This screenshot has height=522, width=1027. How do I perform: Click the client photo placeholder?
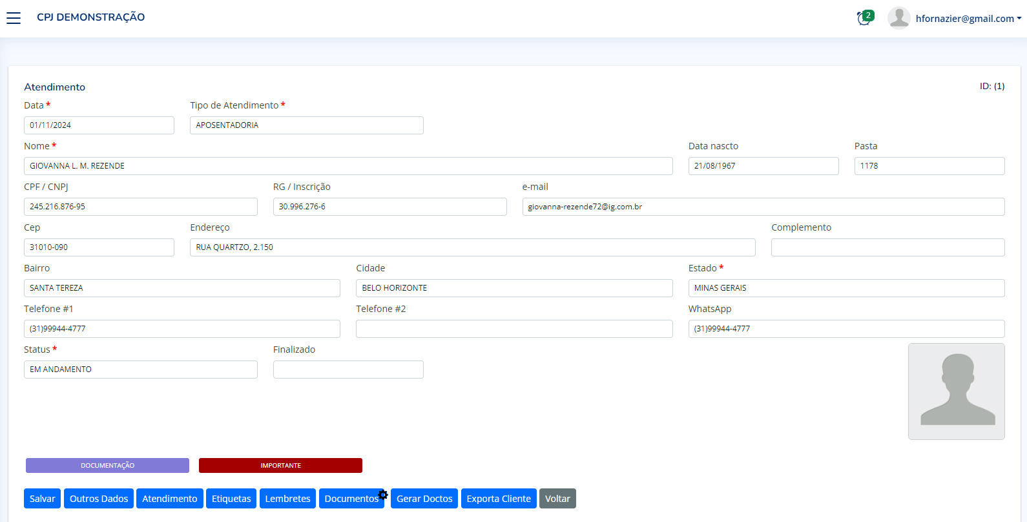(x=956, y=391)
